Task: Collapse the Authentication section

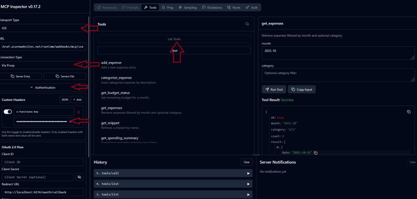Action: [43, 87]
